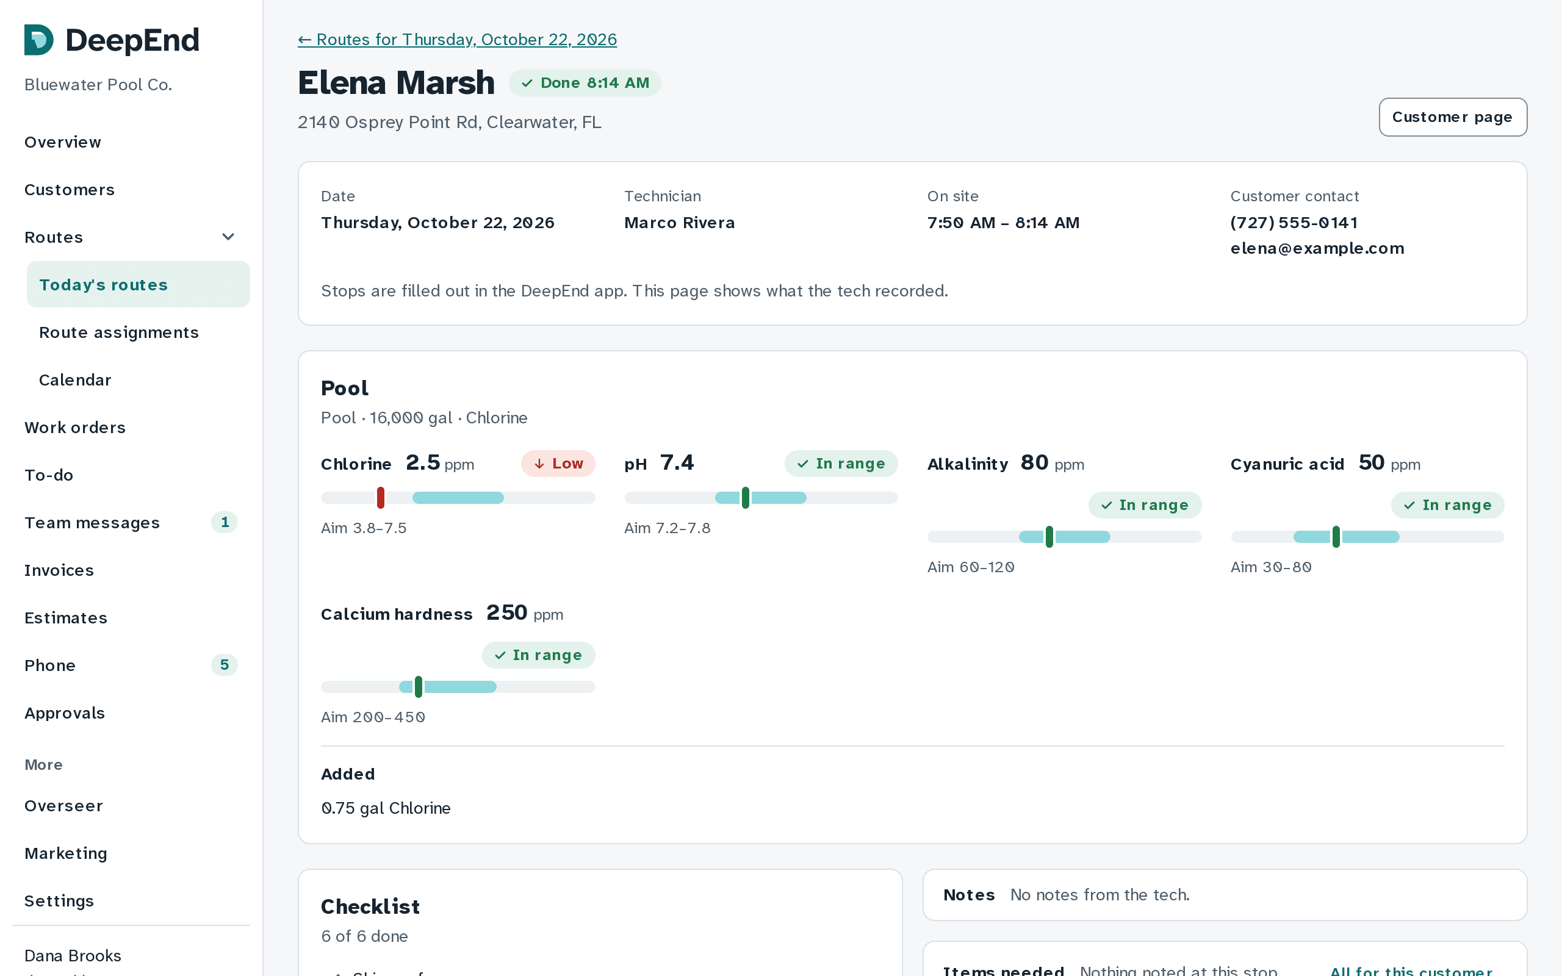
Task: Click the email elena@example.com
Action: pos(1317,248)
